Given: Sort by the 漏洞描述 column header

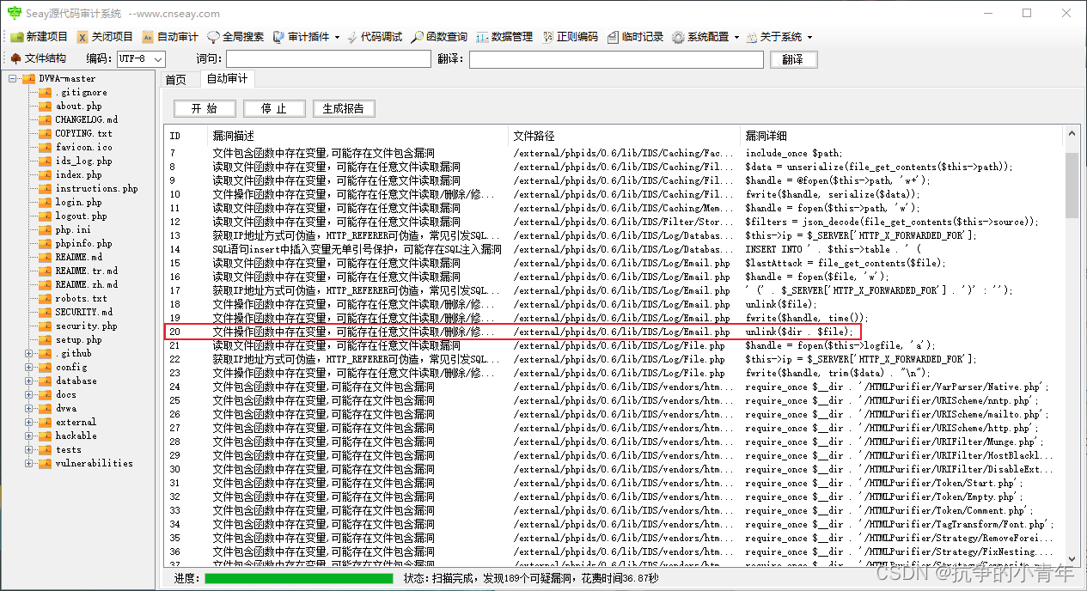Looking at the screenshot, I should click(358, 136).
